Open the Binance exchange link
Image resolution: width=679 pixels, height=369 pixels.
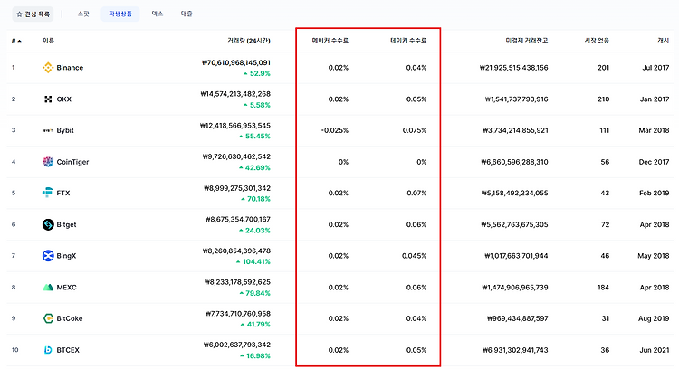[x=70, y=68]
